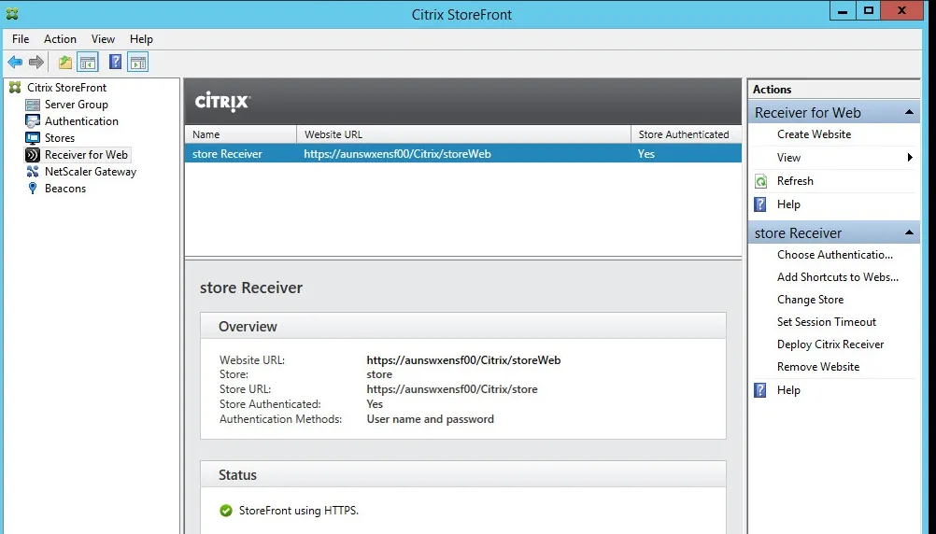Click the Forward arrow toolbar icon
936x534 pixels.
[36, 62]
